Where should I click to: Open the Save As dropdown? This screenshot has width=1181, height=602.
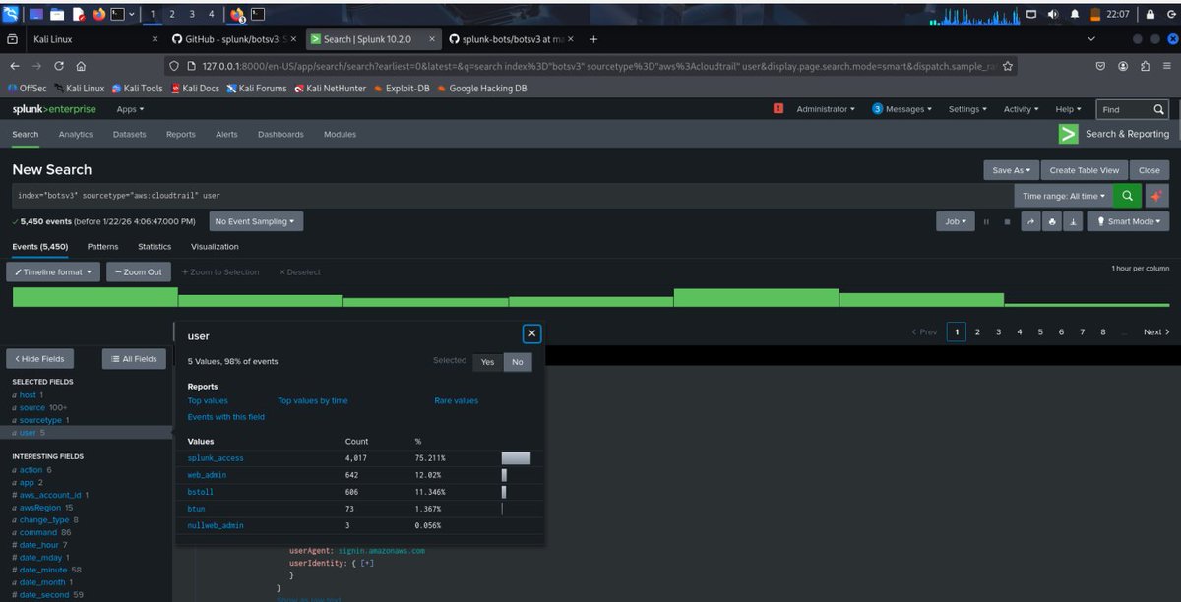(x=1012, y=170)
